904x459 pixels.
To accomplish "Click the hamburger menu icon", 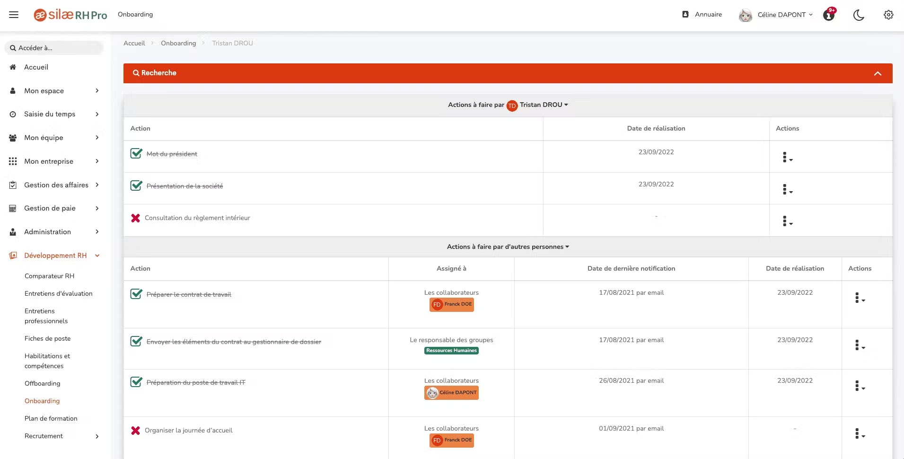I will coord(14,15).
